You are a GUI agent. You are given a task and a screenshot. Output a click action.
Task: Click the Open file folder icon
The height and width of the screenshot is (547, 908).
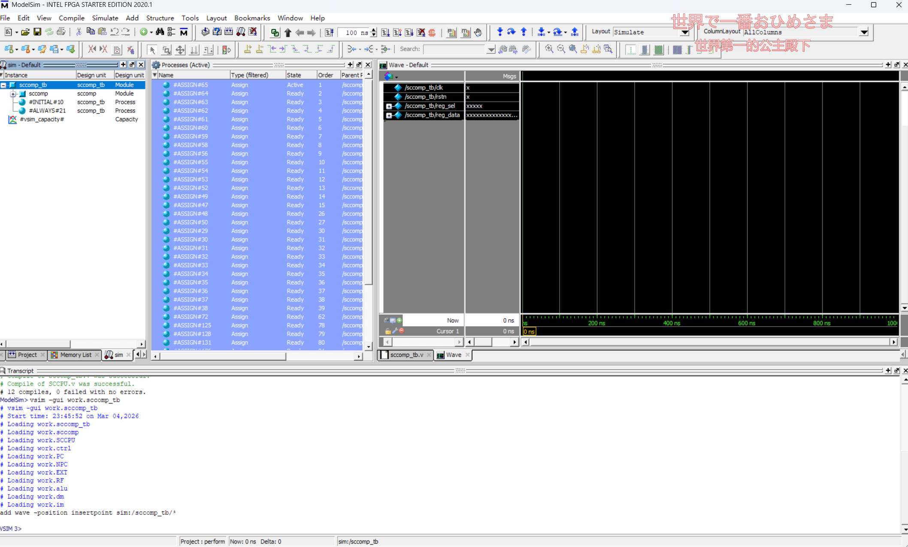point(25,32)
